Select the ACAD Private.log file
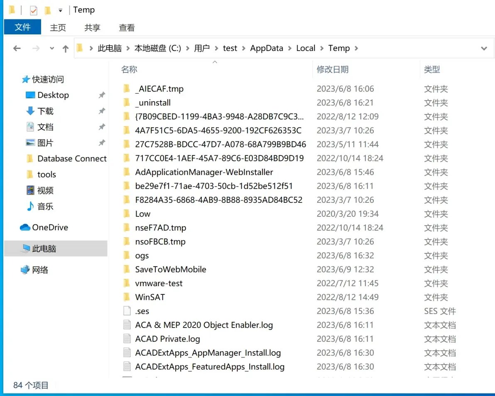The width and height of the screenshot is (495, 396). coord(167,339)
